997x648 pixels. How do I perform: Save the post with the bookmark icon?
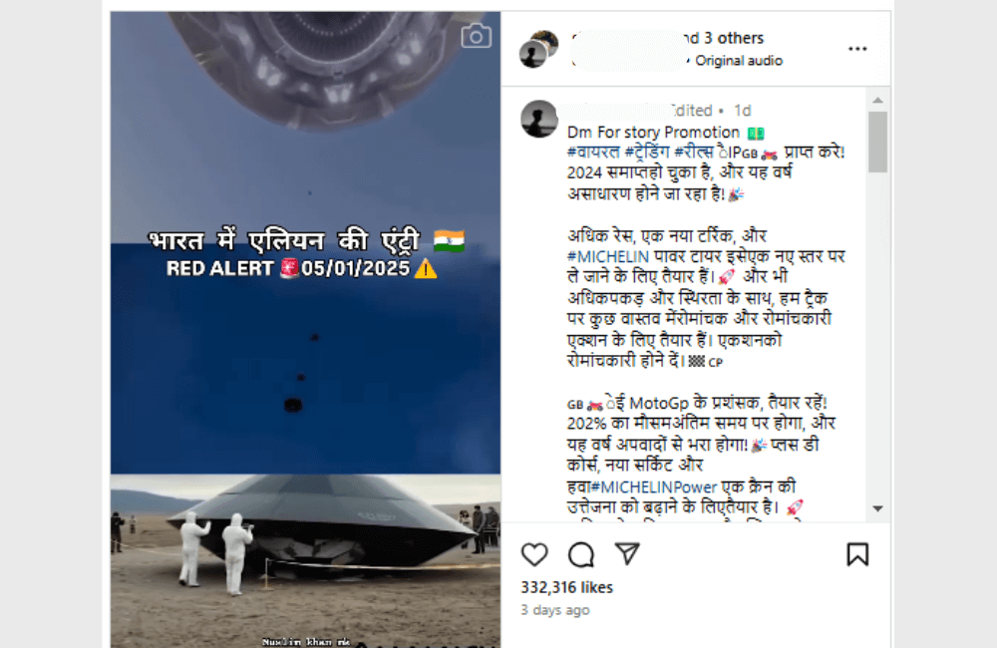[857, 554]
